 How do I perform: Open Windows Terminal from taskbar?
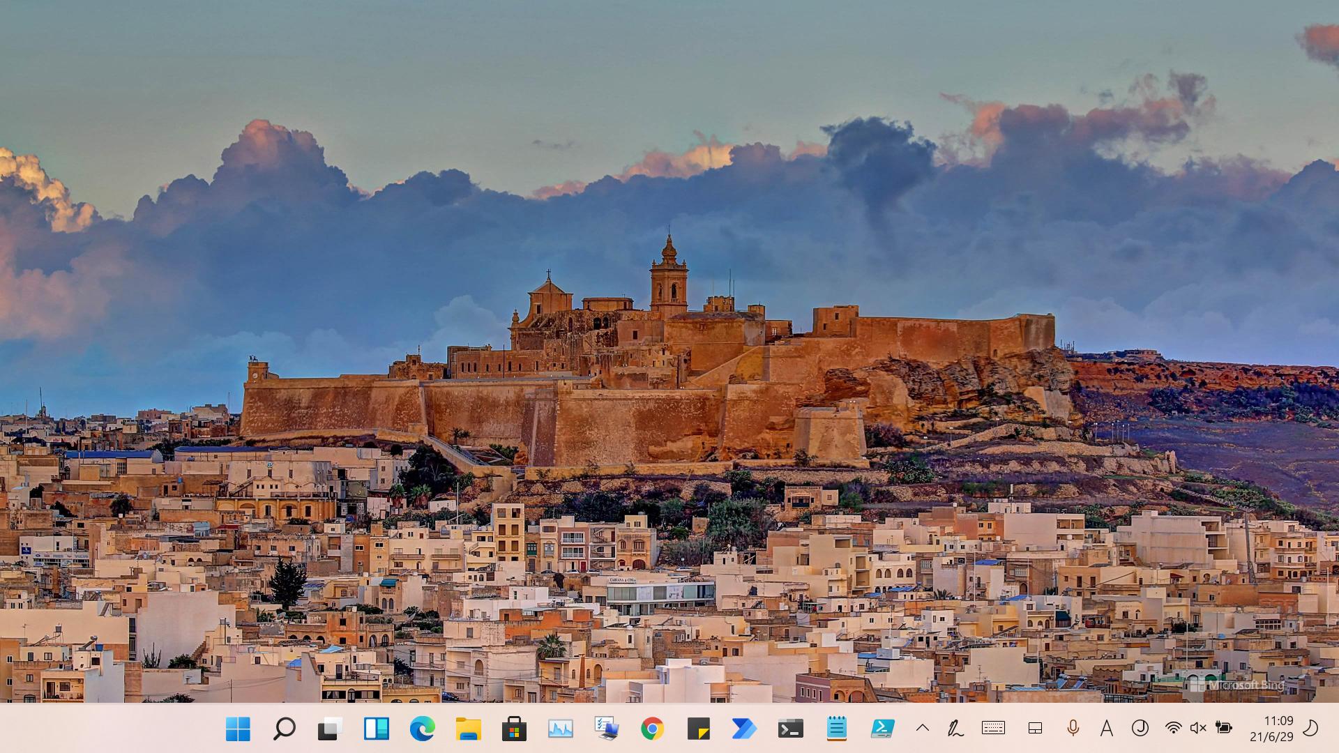(790, 729)
